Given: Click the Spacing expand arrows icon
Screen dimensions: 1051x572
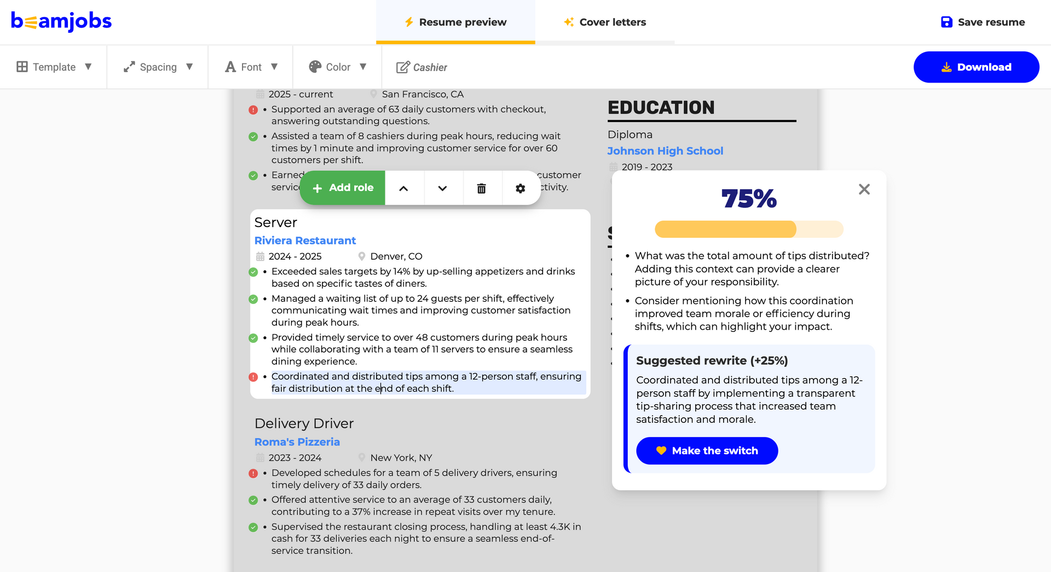Looking at the screenshot, I should (x=129, y=67).
